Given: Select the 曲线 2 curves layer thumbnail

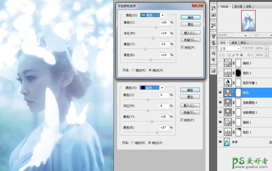Looking at the screenshot, I should point(228,63).
